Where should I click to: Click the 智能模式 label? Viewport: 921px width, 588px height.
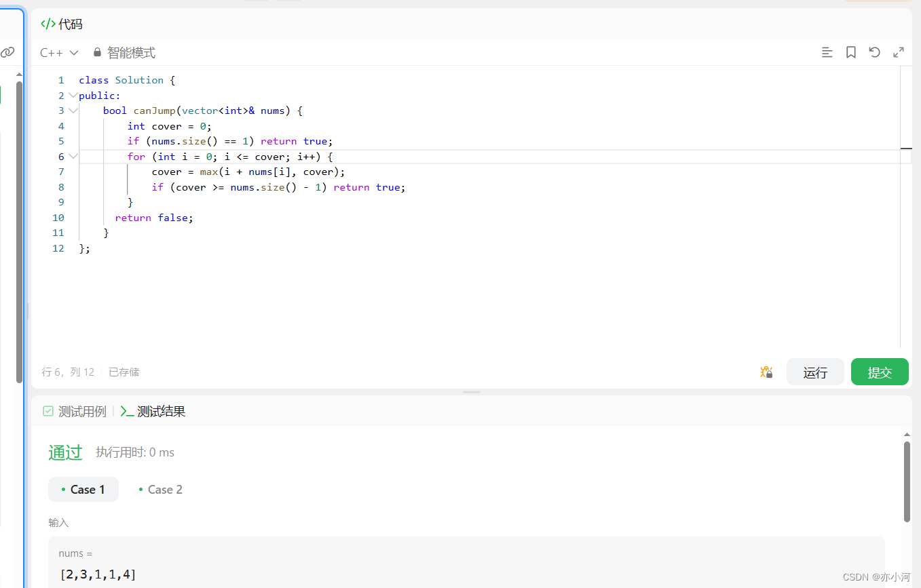click(131, 52)
